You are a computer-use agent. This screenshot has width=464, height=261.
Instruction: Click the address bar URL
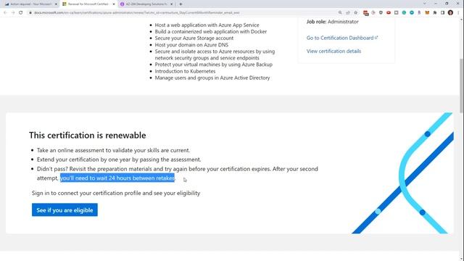point(136,13)
